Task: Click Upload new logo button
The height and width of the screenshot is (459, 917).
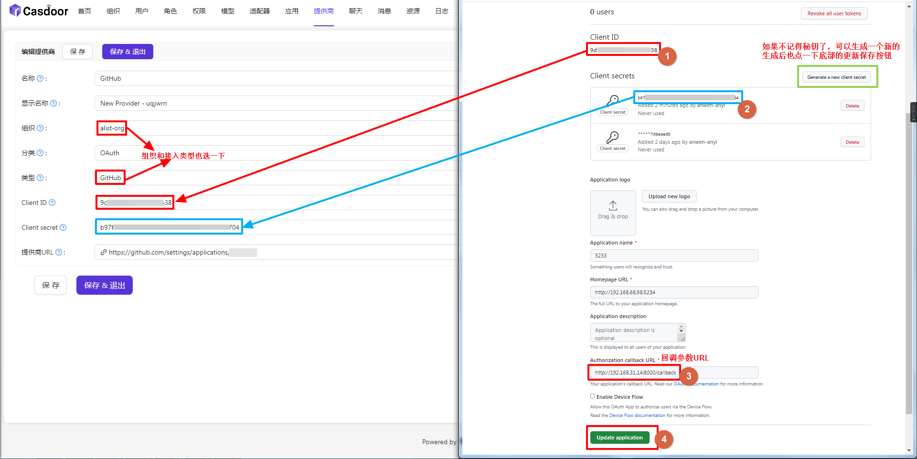Action: coord(669,196)
